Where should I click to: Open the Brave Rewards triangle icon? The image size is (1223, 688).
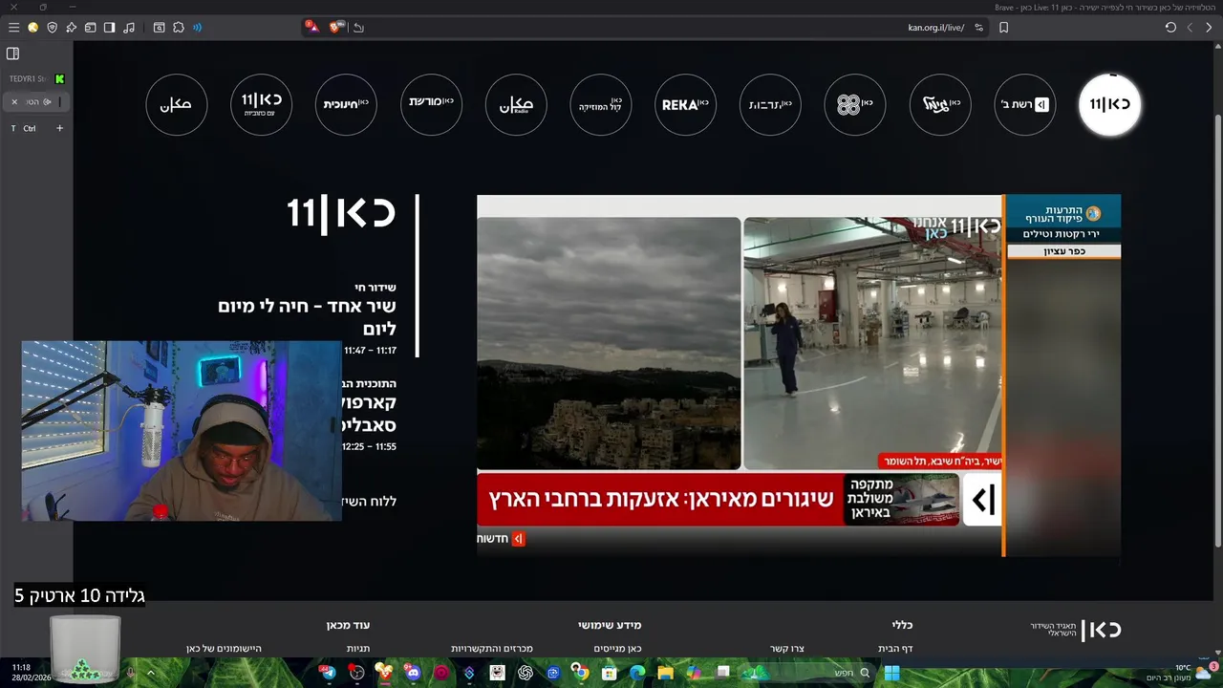312,27
